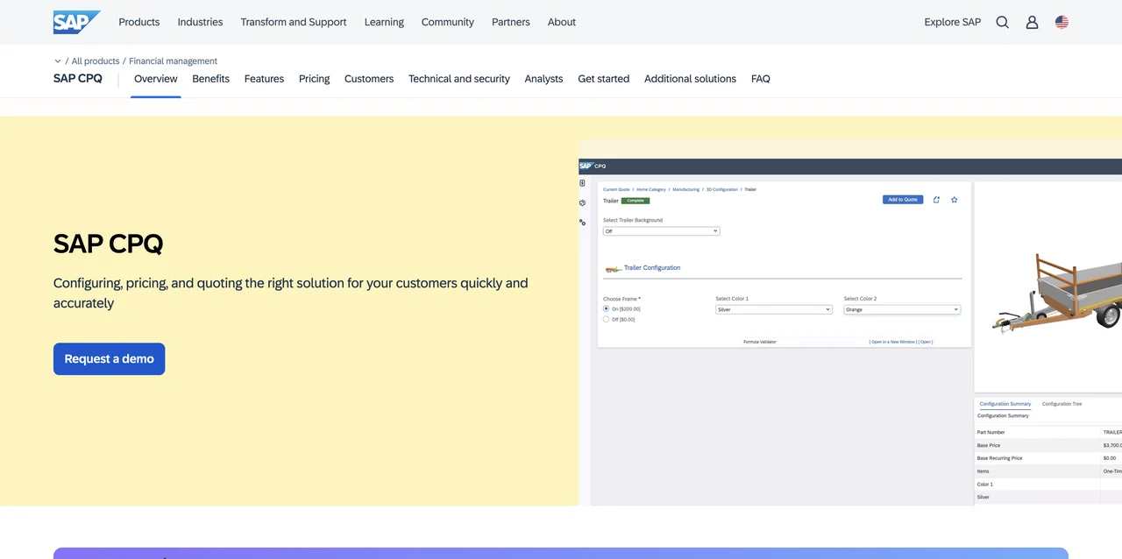
Task: Click the star favorite icon in CPQ demo
Action: [x=955, y=200]
